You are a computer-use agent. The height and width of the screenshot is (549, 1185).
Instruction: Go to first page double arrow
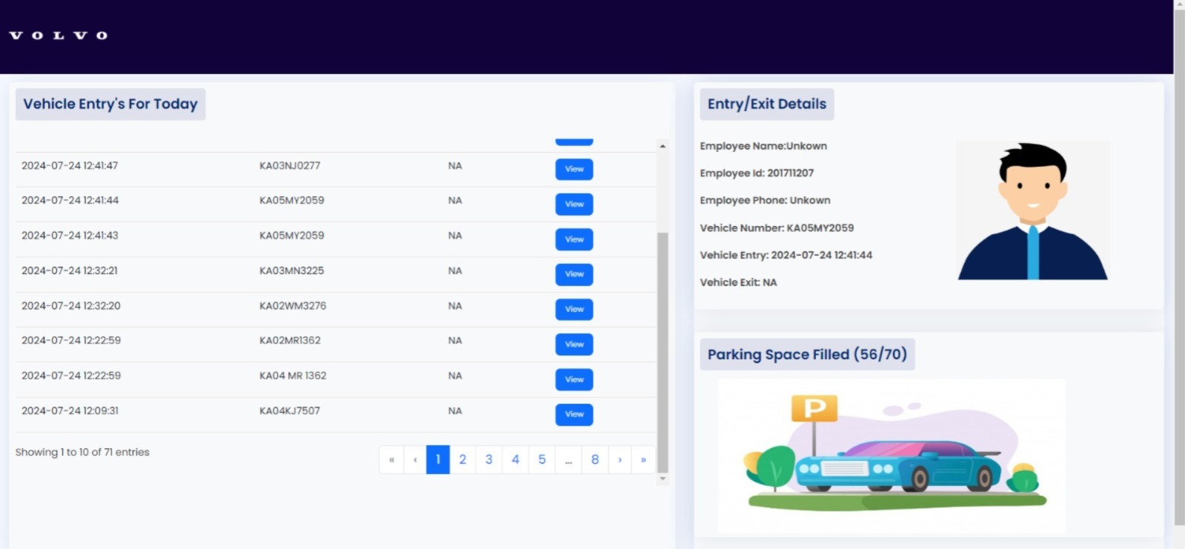coord(391,459)
